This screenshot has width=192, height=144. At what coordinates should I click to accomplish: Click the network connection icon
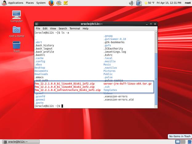click(x=139, y=3)
